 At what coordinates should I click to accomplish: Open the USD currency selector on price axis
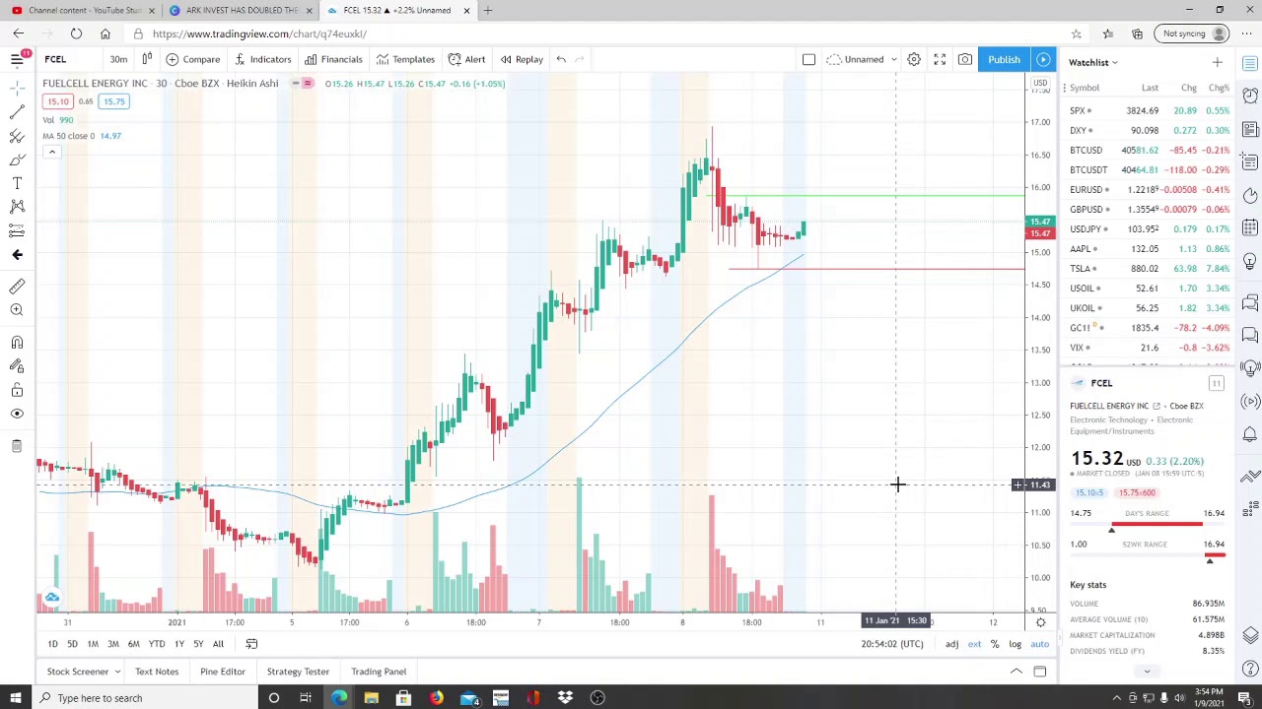[x=1040, y=83]
